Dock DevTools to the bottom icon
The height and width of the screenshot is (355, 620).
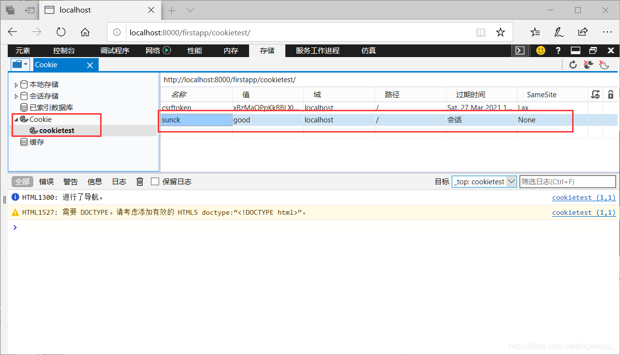point(576,50)
